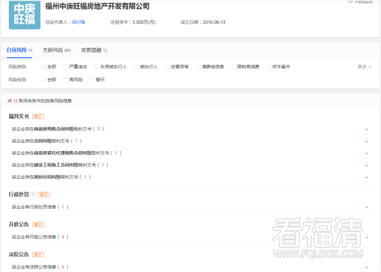
Task: Click the 警示 tag next to 开庭公告
Action: tap(38, 224)
